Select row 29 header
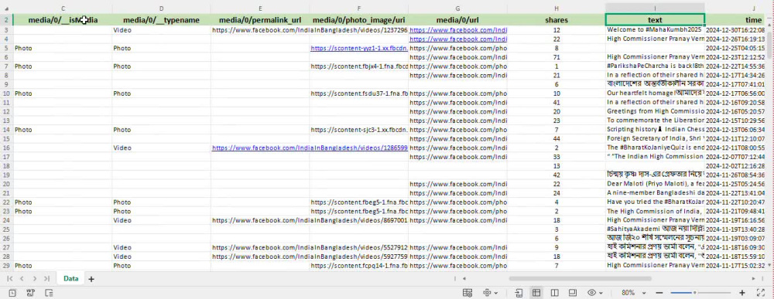Image resolution: width=774 pixels, height=299 pixels. coord(6,266)
